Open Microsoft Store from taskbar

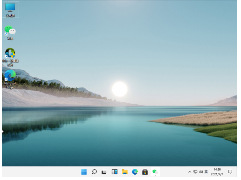(145, 172)
